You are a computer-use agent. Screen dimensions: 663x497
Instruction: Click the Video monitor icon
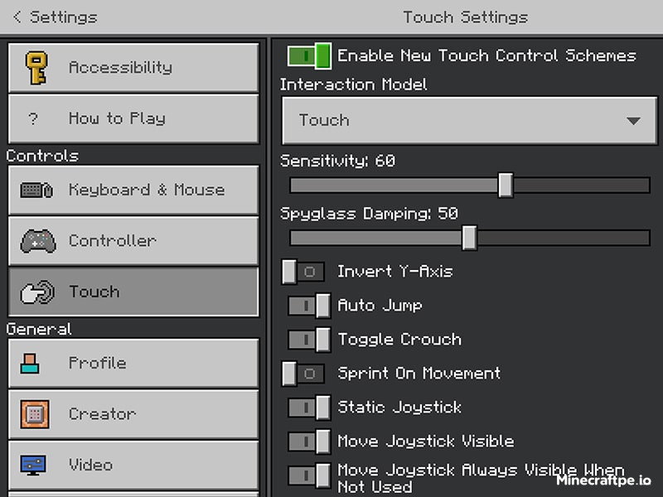pos(33,465)
